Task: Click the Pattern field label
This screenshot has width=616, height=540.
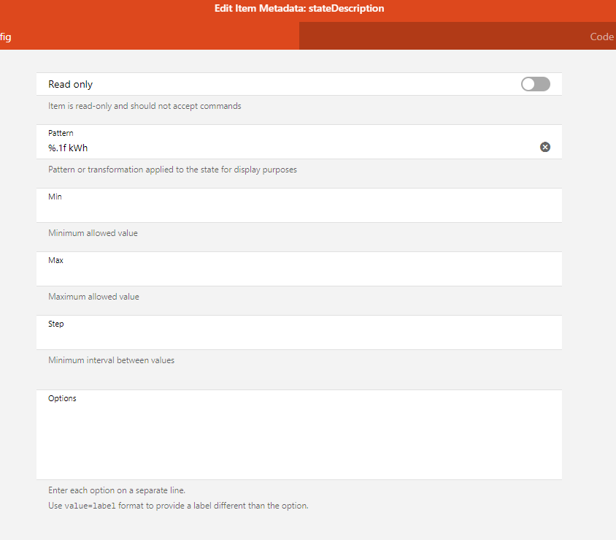Action: click(61, 133)
